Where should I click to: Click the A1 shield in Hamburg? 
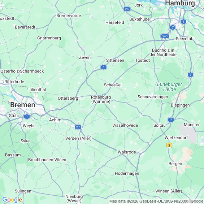click(x=183, y=22)
